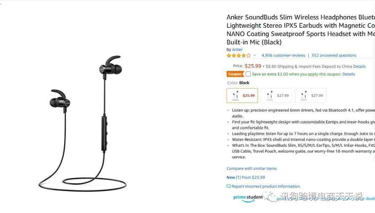Select the $25.99 black color swatch
This screenshot has width=375, height=213.
[242, 96]
